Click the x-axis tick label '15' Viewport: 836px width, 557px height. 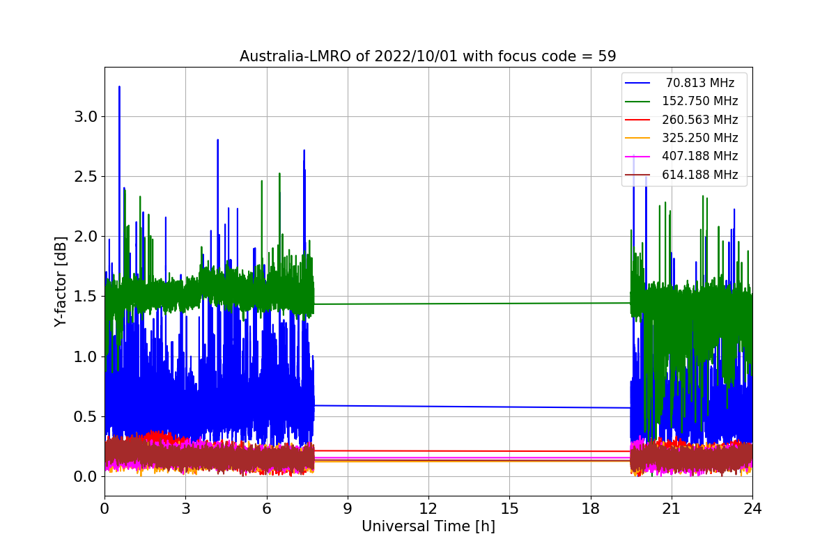click(x=509, y=508)
